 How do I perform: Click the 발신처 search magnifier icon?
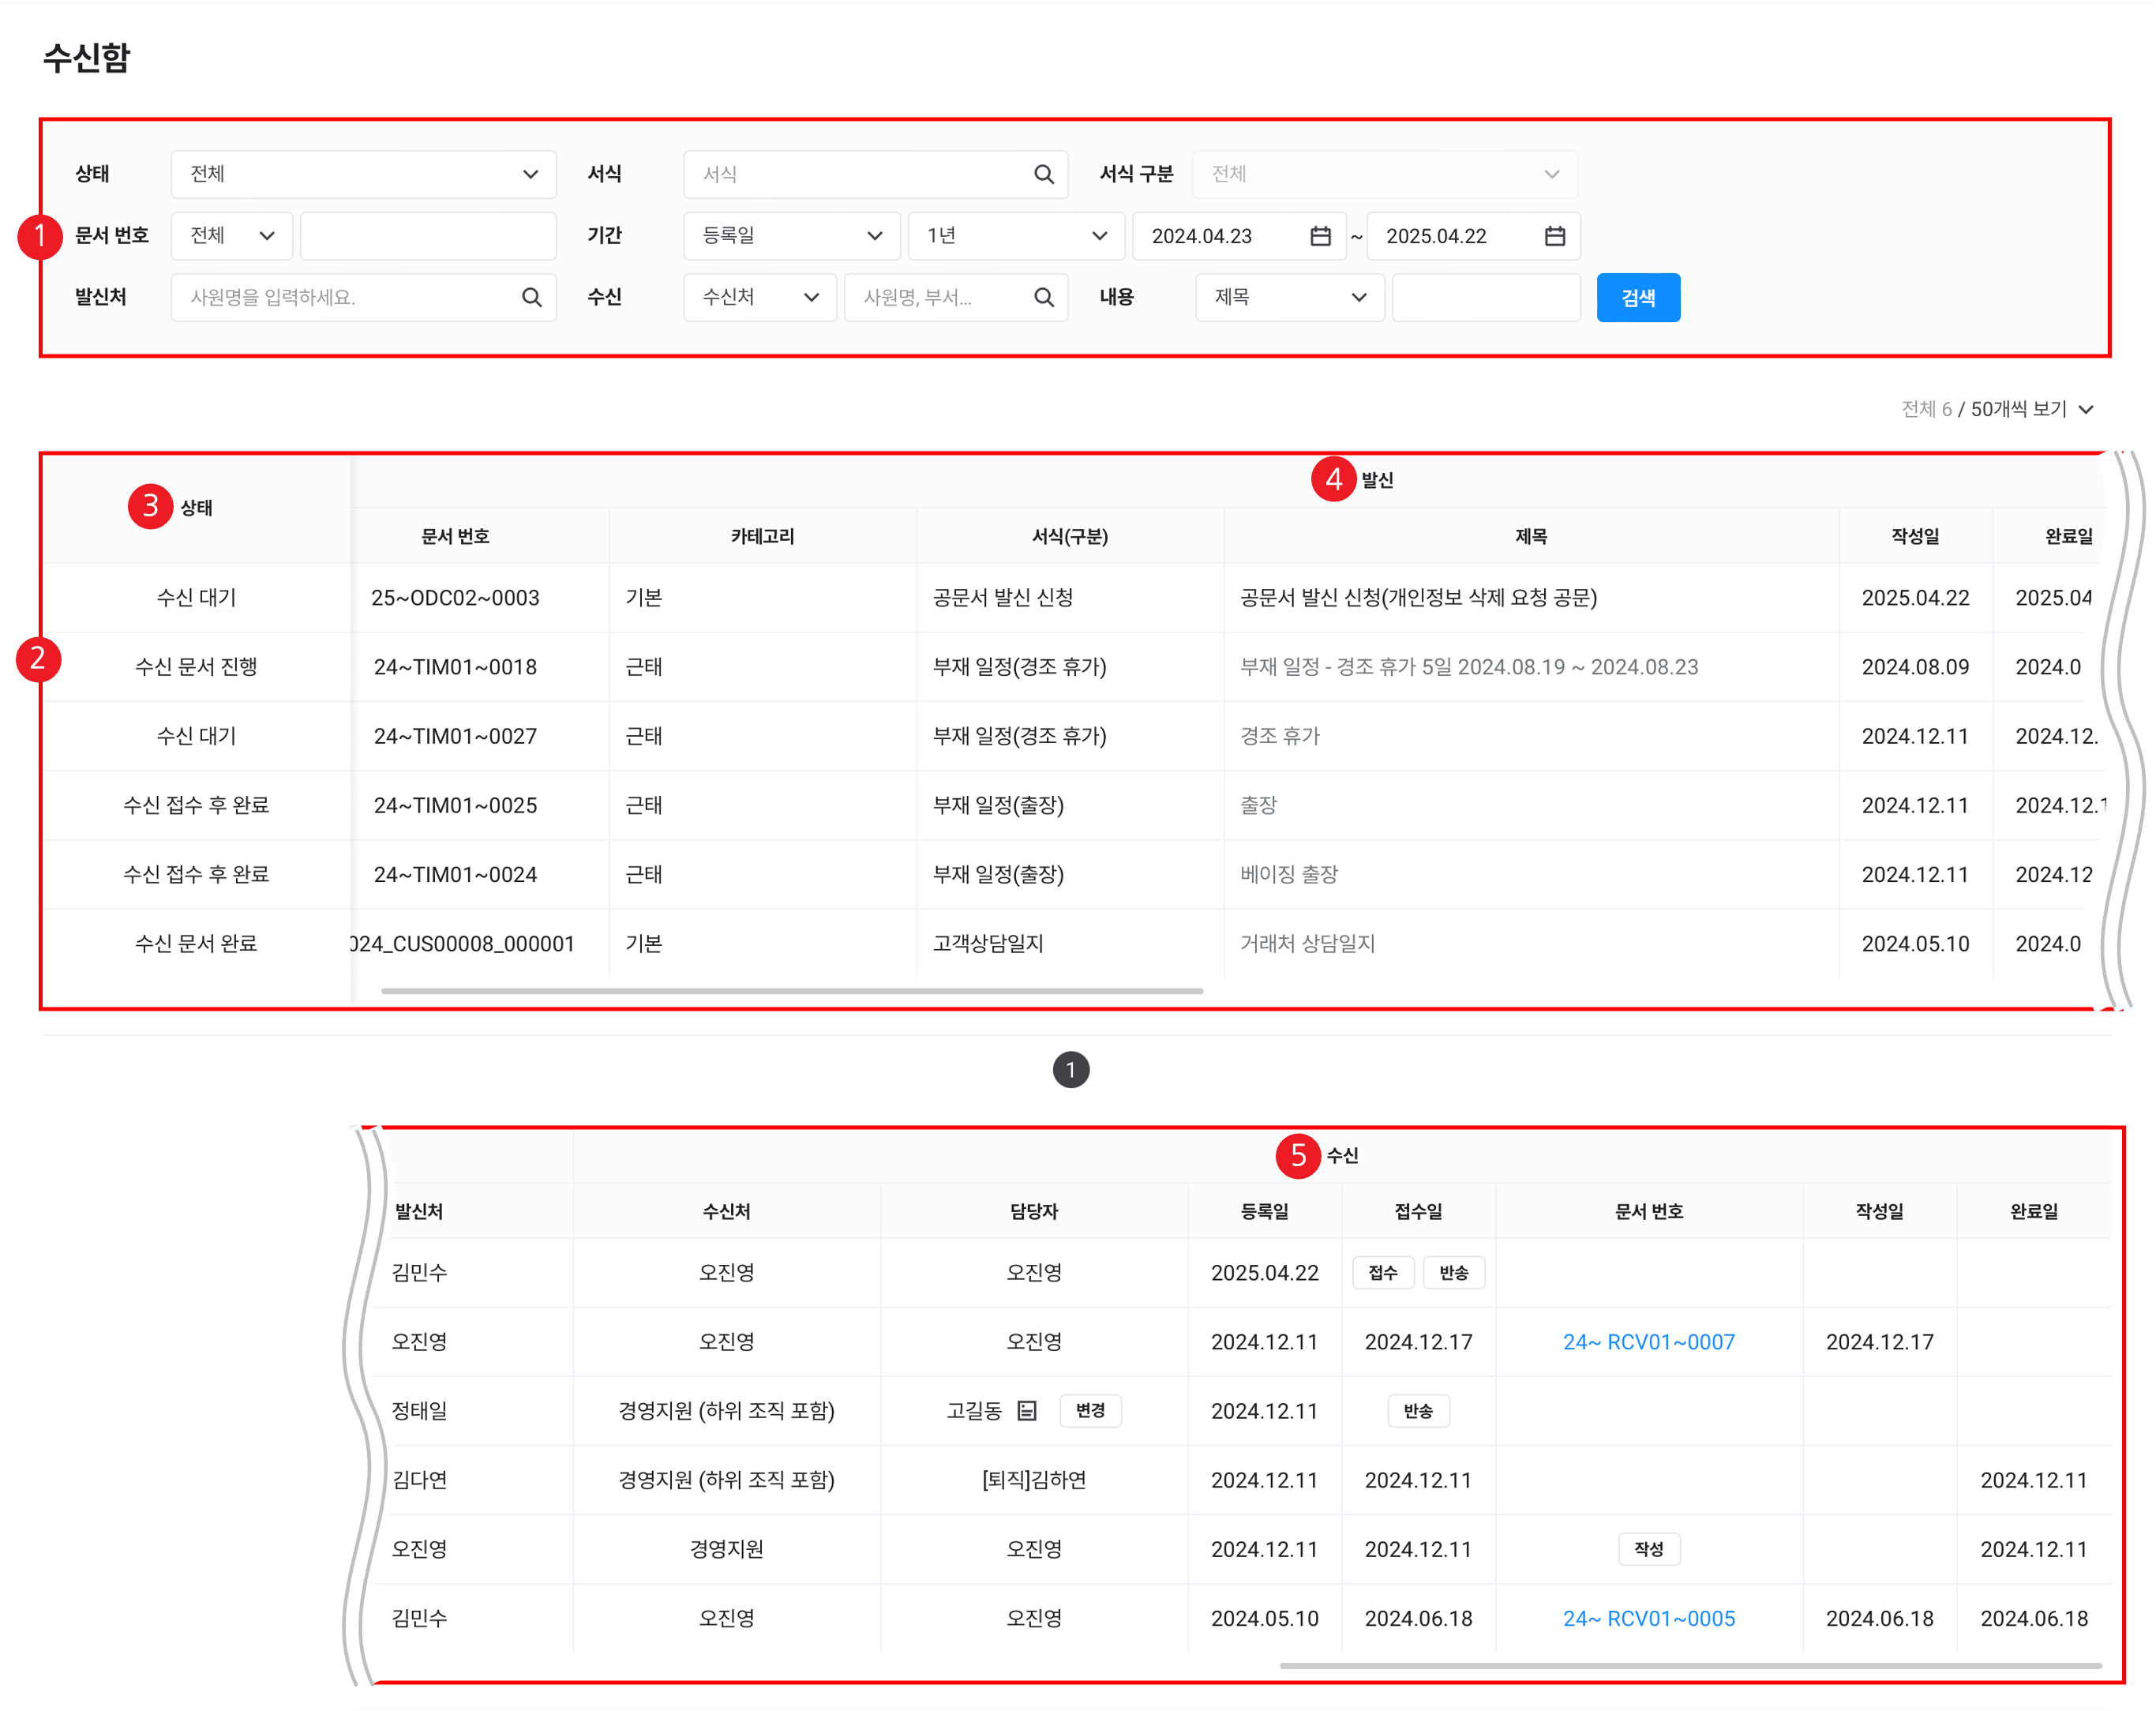tap(531, 297)
